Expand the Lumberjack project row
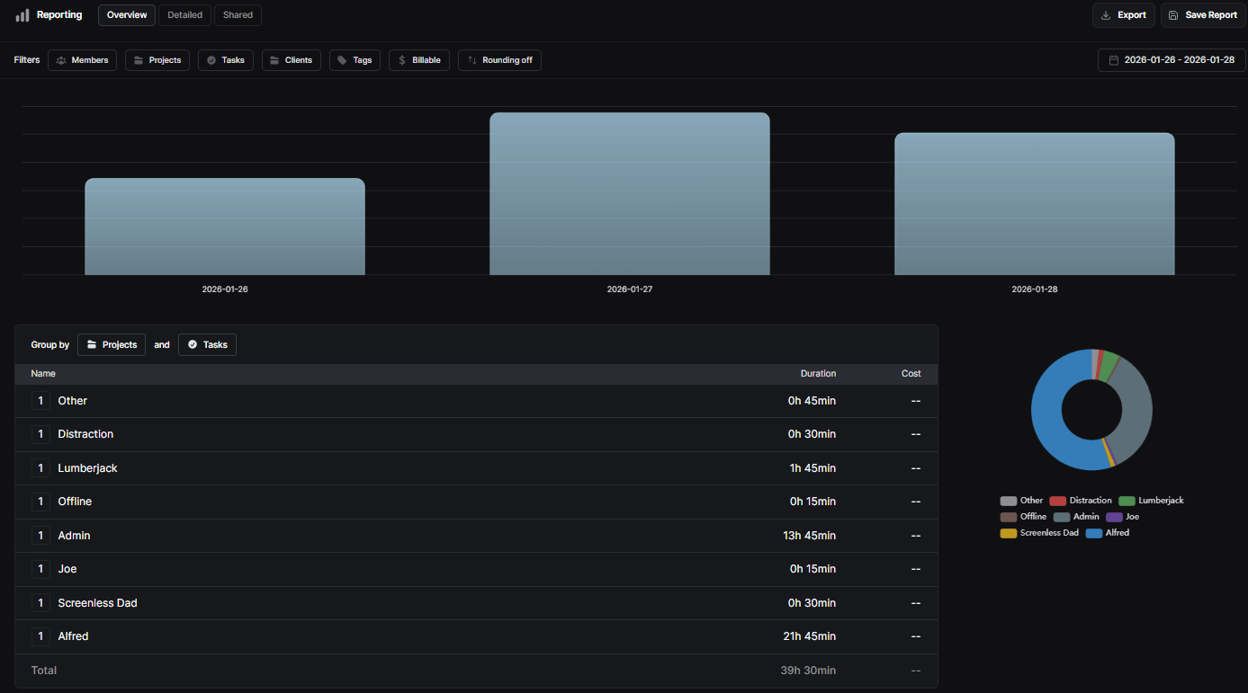This screenshot has width=1248, height=693. [40, 468]
